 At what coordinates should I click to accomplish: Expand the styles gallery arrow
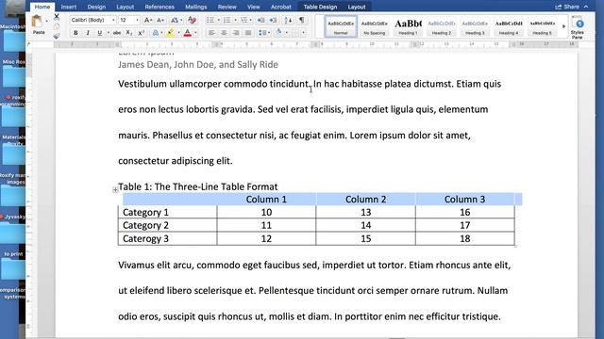coord(563,26)
